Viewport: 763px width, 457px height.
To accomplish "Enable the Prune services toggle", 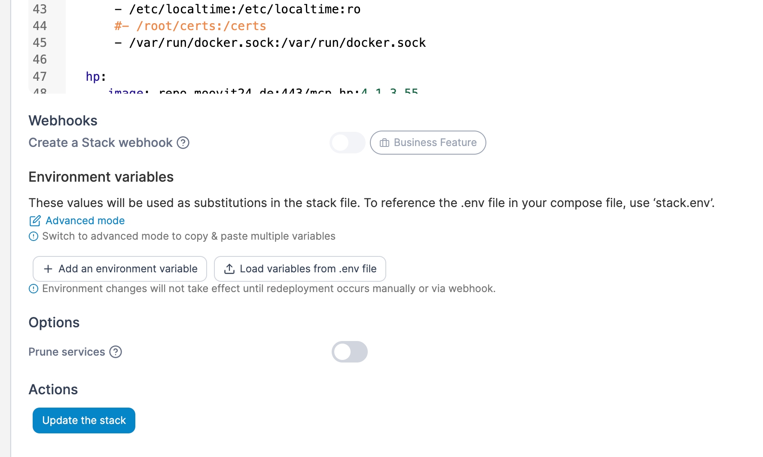I will pyautogui.click(x=349, y=352).
